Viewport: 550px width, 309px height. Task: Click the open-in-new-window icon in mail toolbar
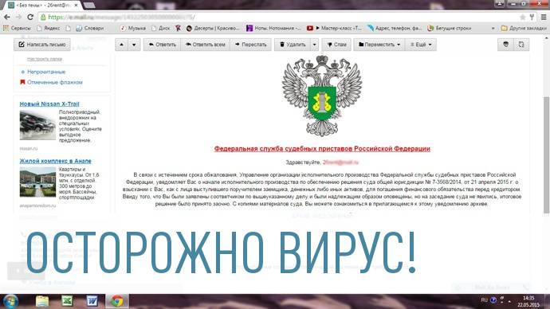pyautogui.click(x=521, y=45)
